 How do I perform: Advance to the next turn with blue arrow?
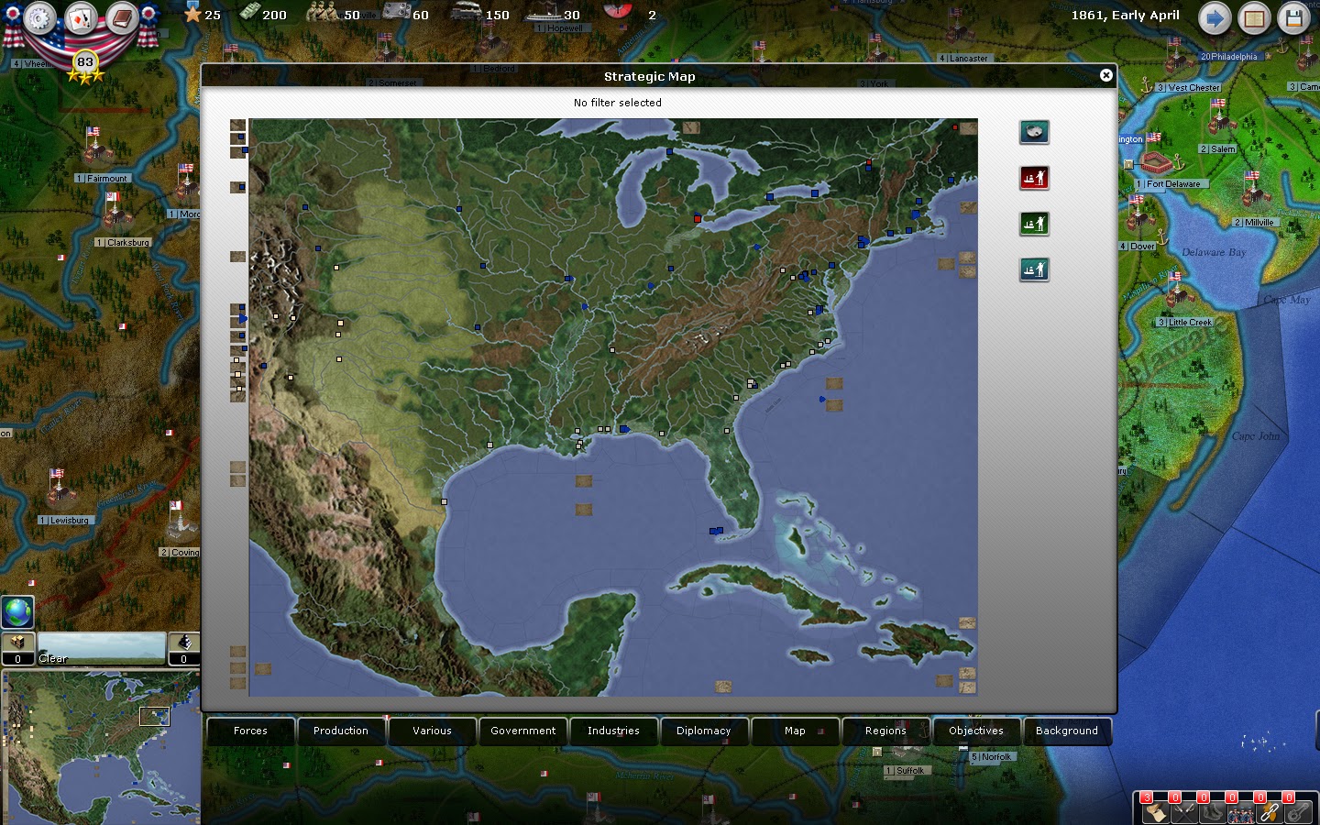tap(1215, 17)
